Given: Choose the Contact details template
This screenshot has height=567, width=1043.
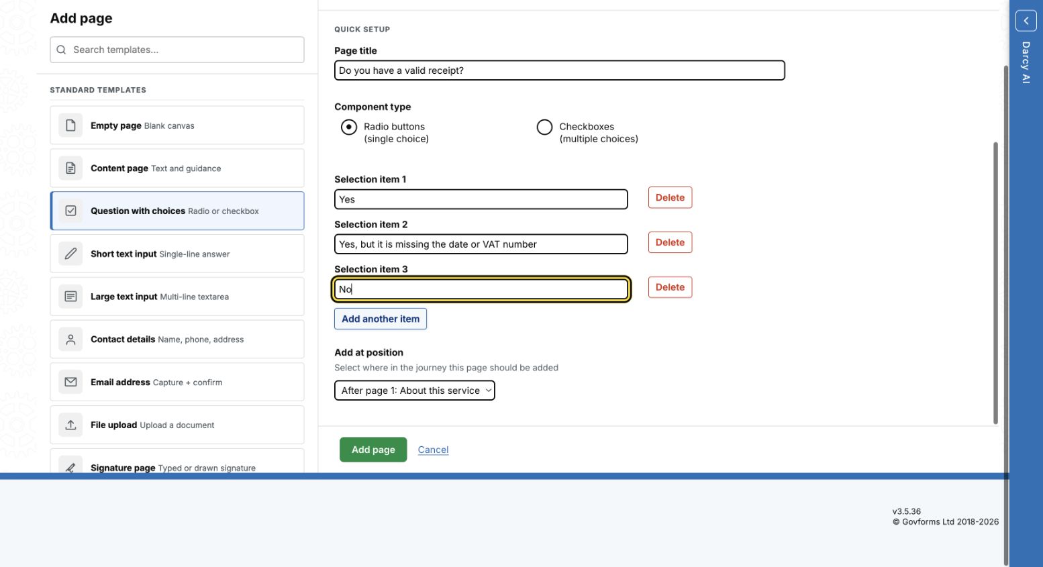Looking at the screenshot, I should click(x=177, y=340).
